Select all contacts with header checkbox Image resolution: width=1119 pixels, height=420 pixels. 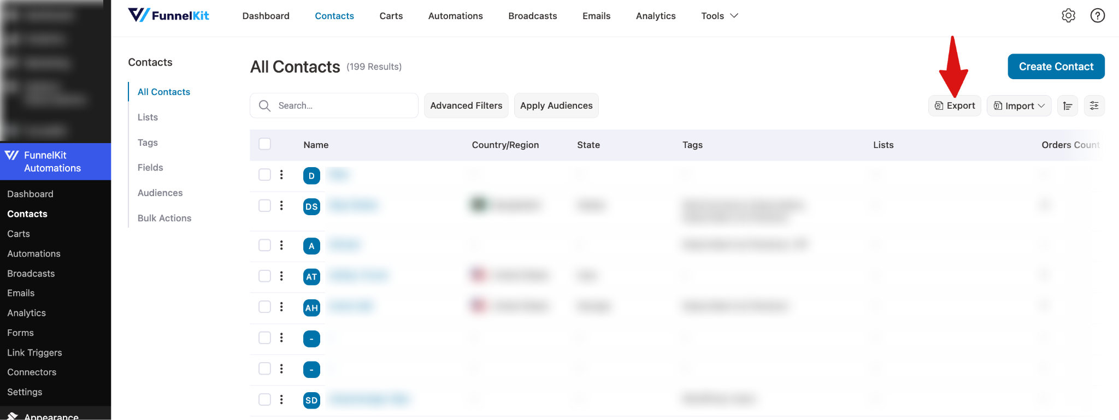264,144
